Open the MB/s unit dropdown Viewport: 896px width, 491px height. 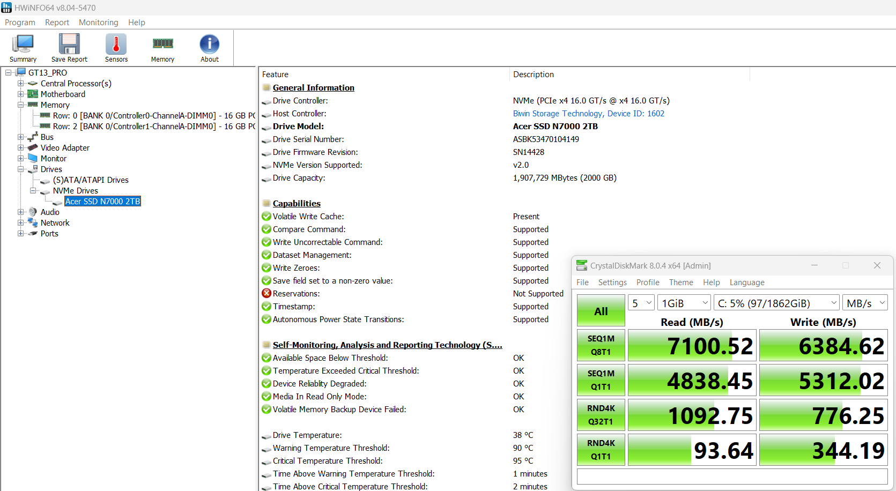pyautogui.click(x=865, y=303)
